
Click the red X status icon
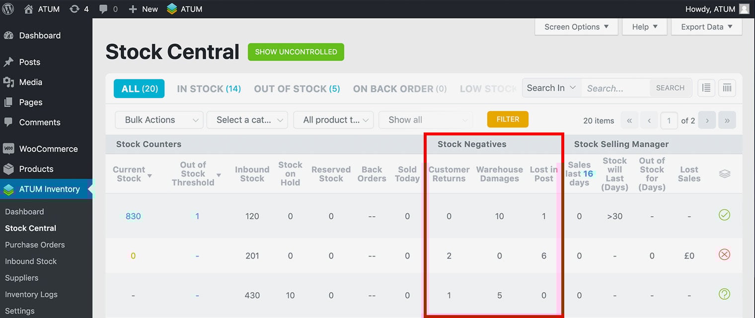[x=724, y=255]
